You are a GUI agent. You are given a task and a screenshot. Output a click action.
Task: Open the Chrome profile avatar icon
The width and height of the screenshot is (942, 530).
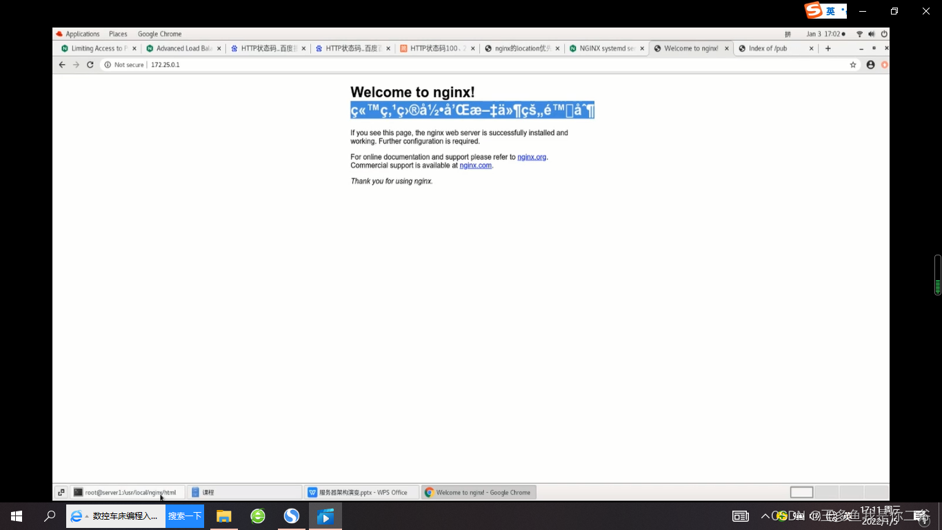tap(870, 65)
